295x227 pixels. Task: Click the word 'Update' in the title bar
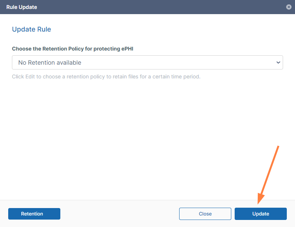pyautogui.click(x=28, y=7)
